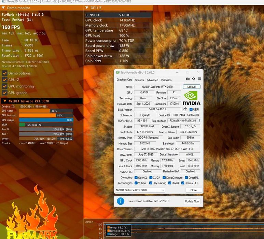The image size is (264, 239).
Task: Click the 160 FPS readout
Action: 11,27
